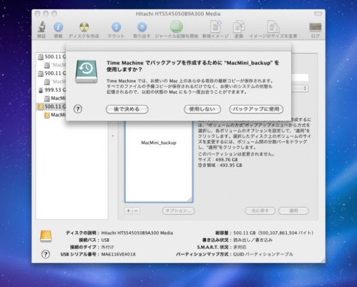Click the Verify (検証) microscope icon

tap(42, 27)
